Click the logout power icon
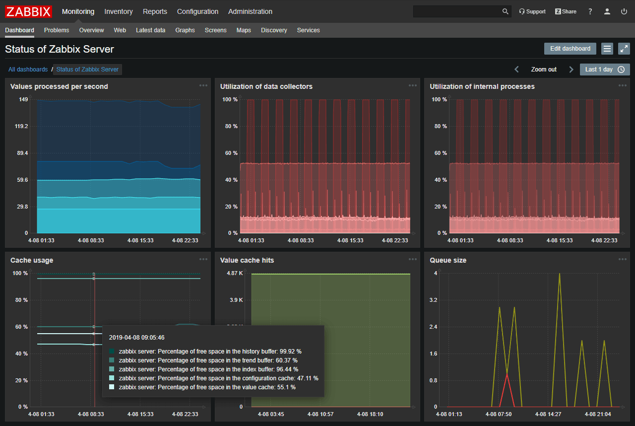 pos(624,11)
